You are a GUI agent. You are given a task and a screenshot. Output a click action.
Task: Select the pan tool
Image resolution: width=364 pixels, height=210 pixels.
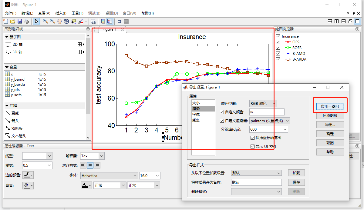pos(59,21)
